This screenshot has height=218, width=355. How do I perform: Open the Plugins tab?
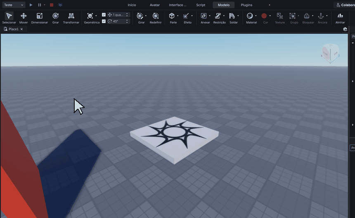246,5
